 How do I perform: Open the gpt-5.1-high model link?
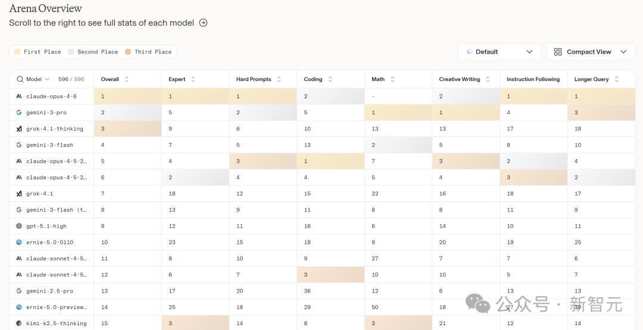pos(46,226)
